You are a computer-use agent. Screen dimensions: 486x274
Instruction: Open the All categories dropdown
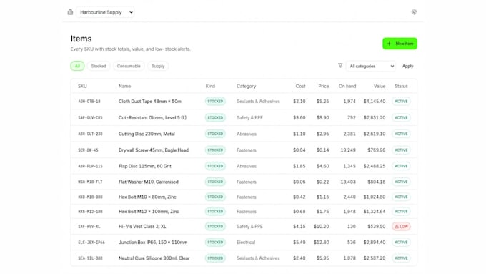371,66
